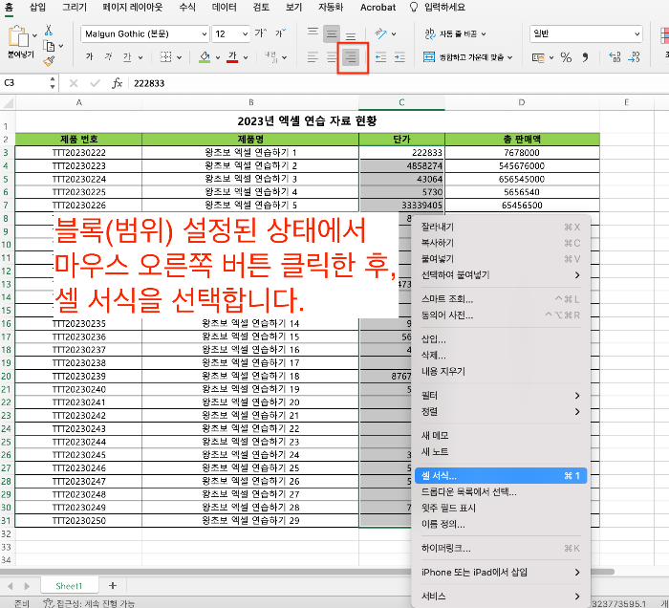Select the Sheet1 tab
Image resolution: width=669 pixels, height=608 pixels.
[x=69, y=586]
